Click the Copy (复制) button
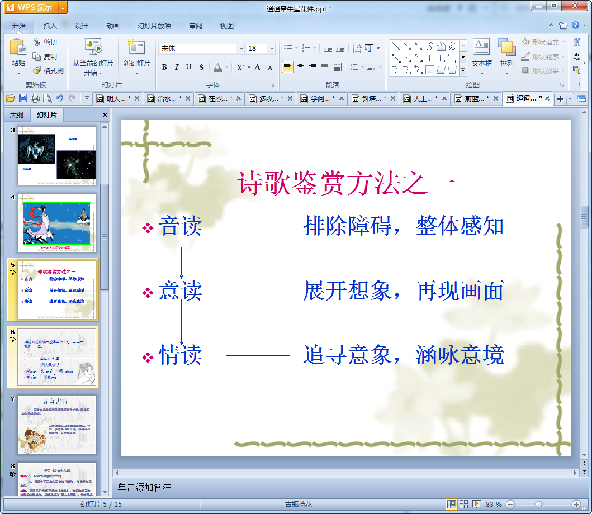Screen dimensions: 592x514 coord(45,56)
